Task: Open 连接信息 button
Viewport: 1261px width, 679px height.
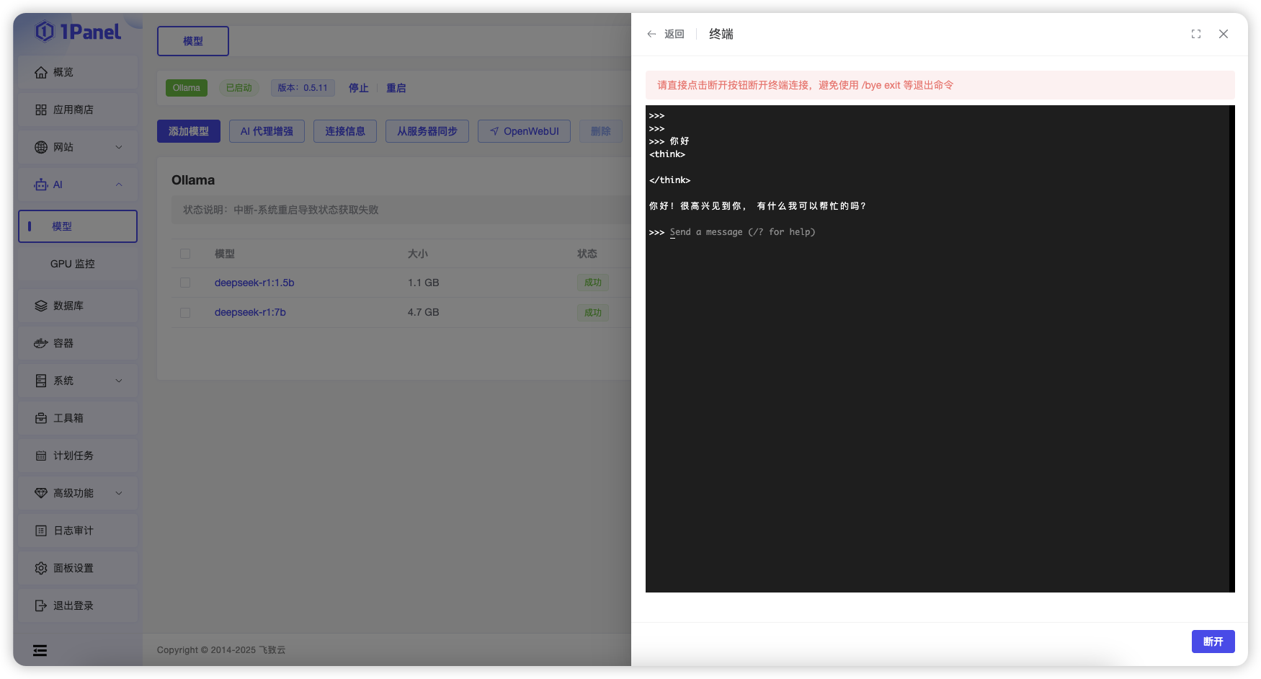Action: (345, 131)
